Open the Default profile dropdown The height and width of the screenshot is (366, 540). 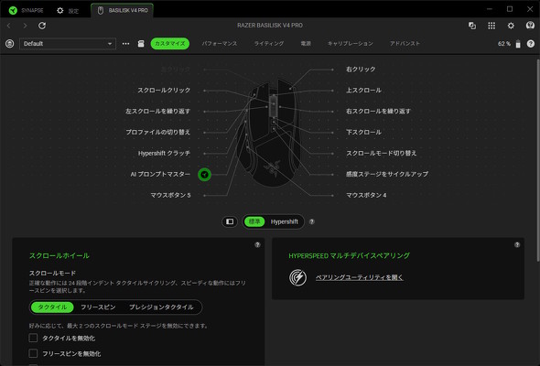(x=68, y=44)
